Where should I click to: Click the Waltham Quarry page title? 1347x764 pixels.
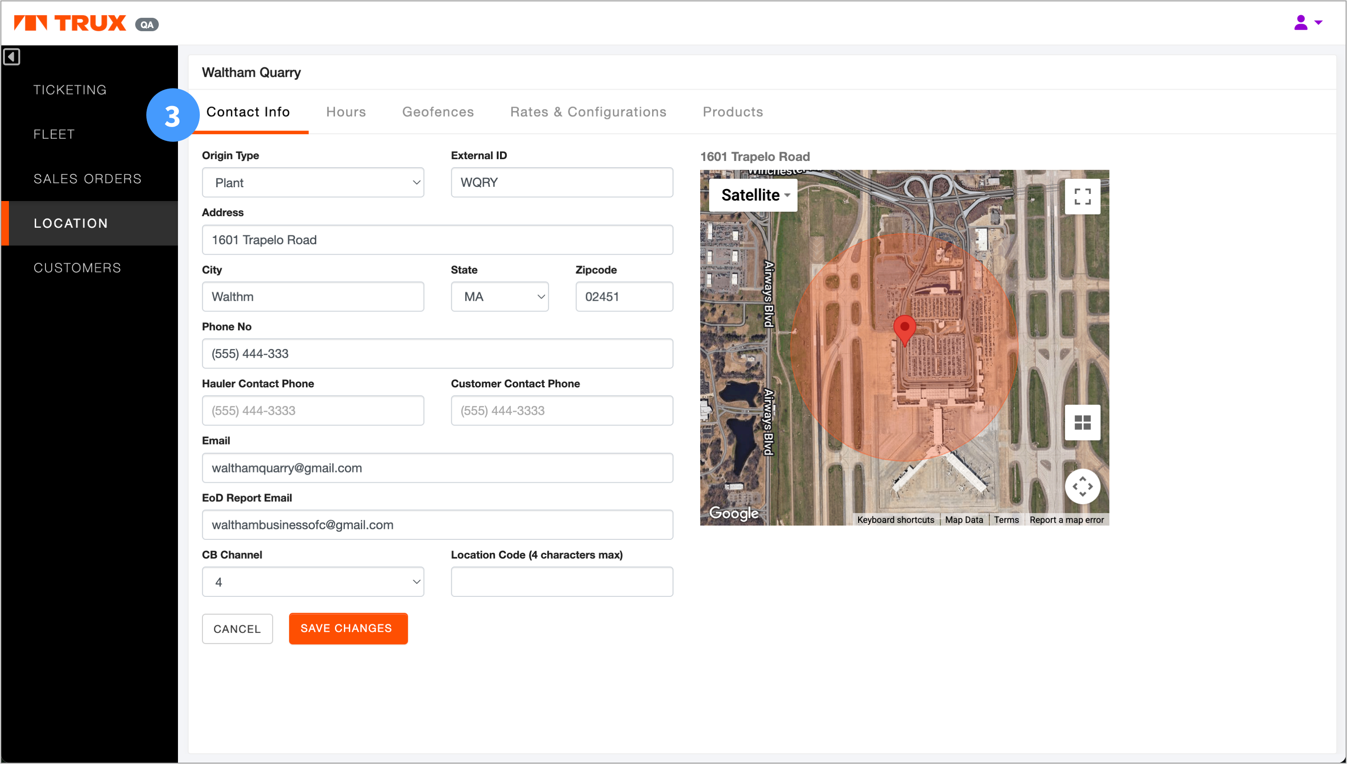click(x=252, y=72)
